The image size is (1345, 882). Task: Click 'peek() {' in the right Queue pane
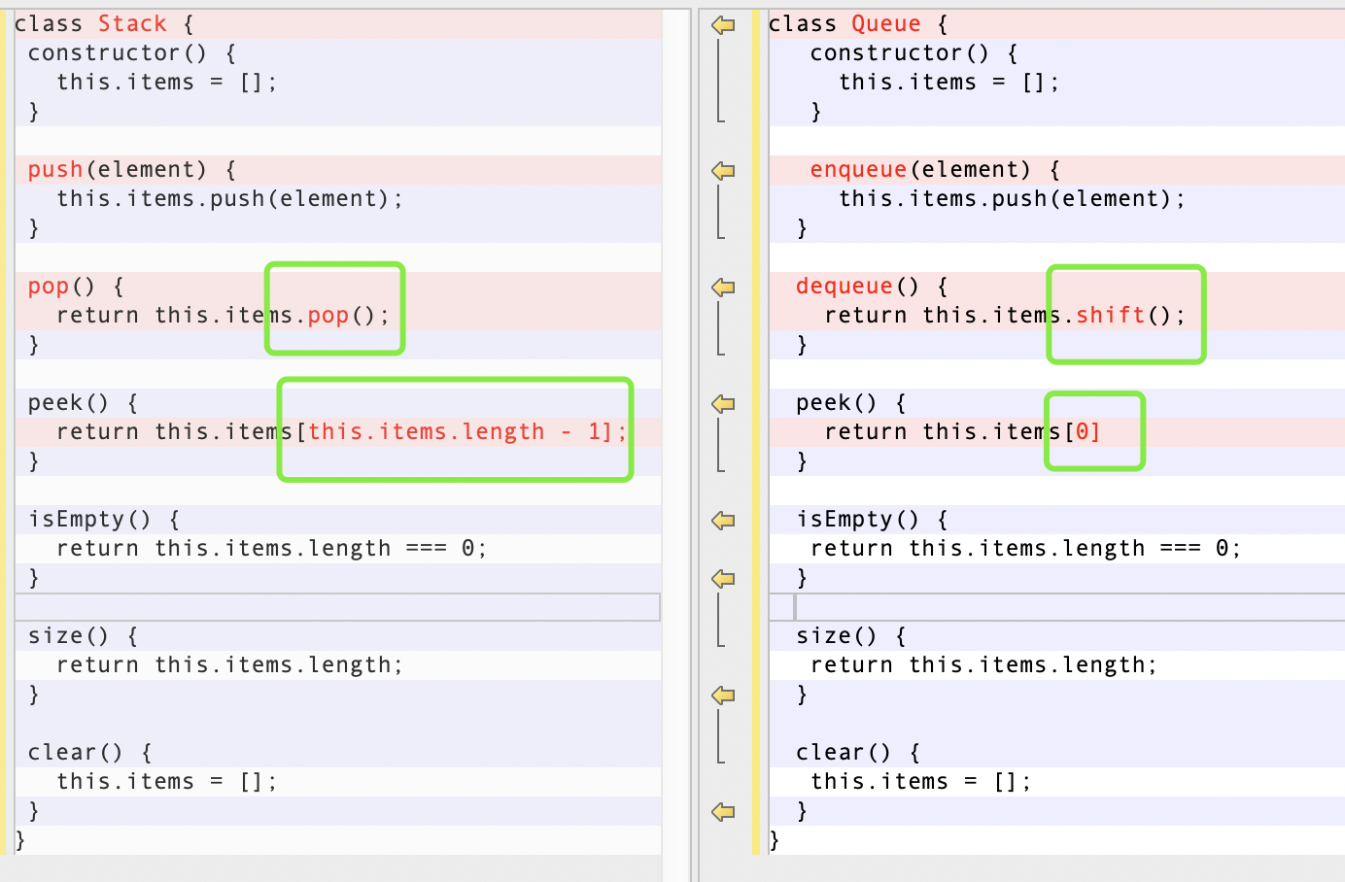(x=851, y=403)
